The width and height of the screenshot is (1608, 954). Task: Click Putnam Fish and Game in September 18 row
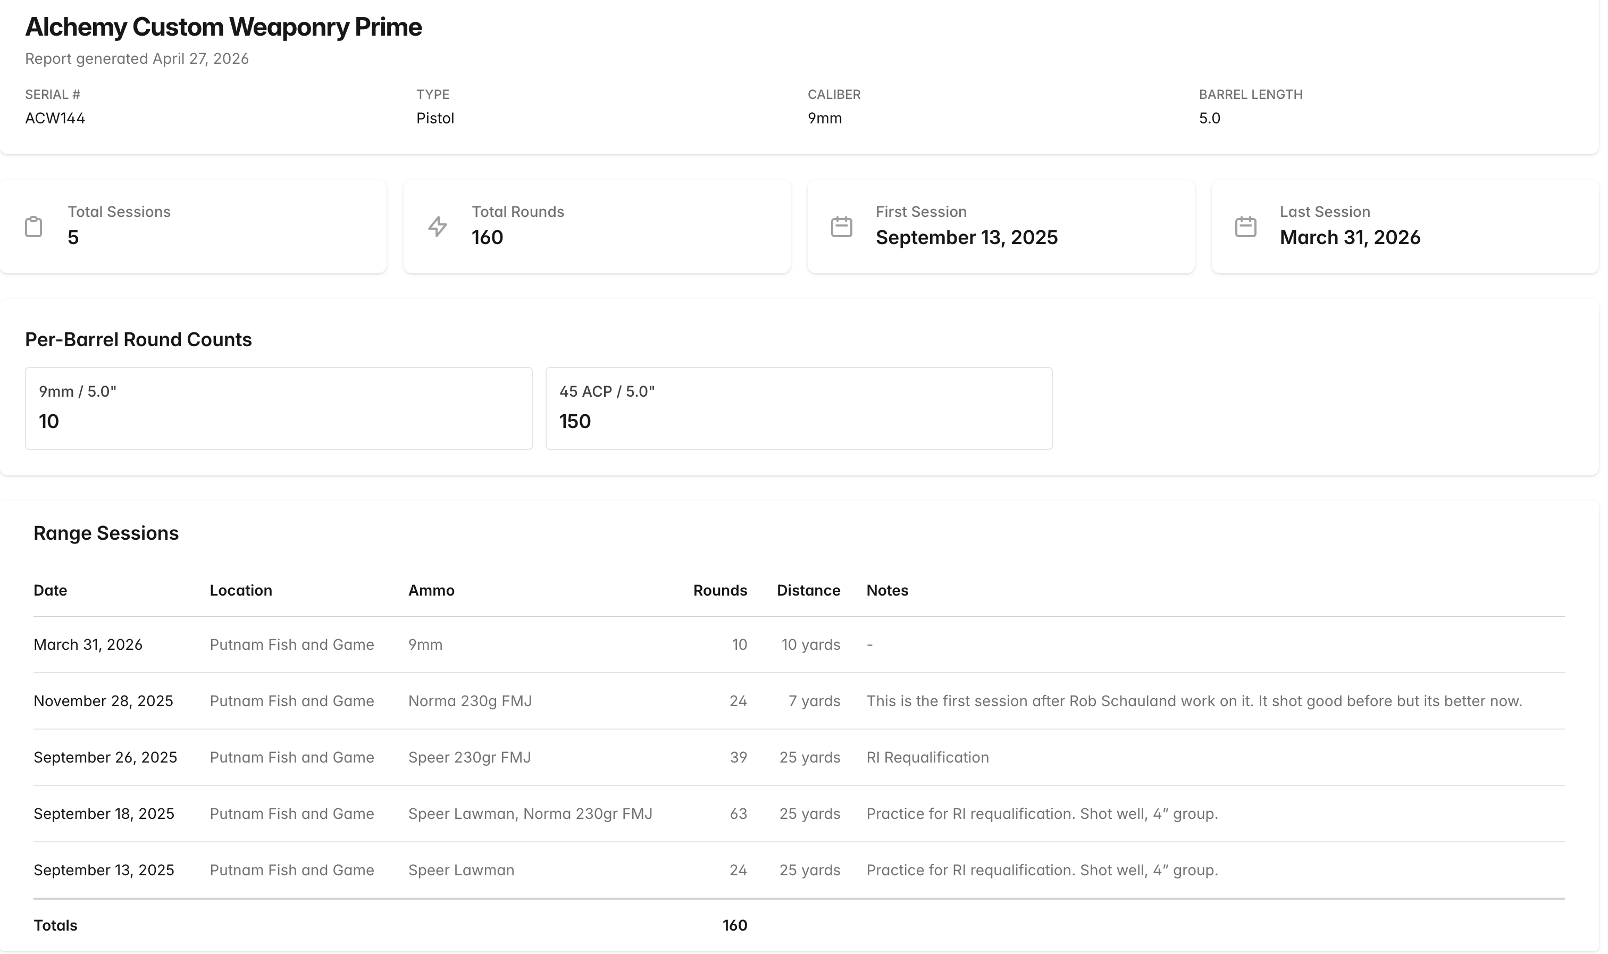coord(292,814)
